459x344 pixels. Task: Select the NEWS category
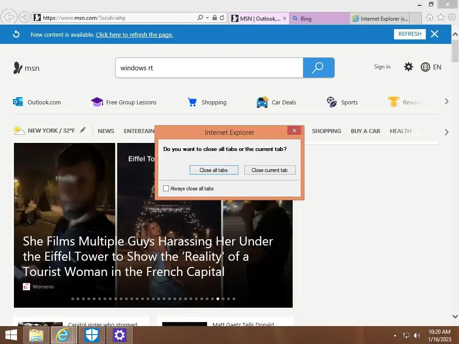[x=106, y=131]
